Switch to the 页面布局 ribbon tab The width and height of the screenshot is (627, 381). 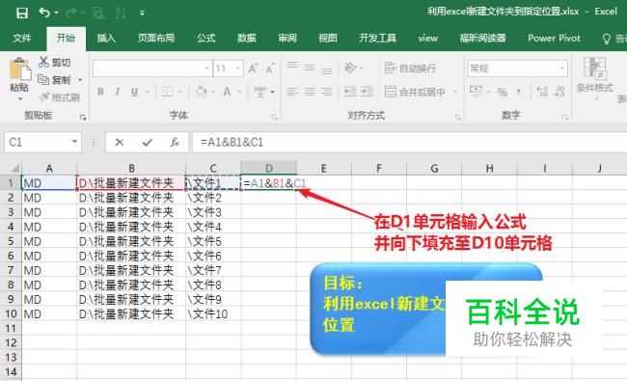[x=156, y=39]
